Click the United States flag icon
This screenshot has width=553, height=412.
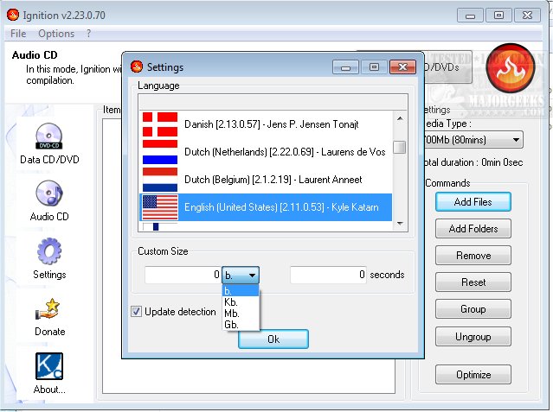160,207
